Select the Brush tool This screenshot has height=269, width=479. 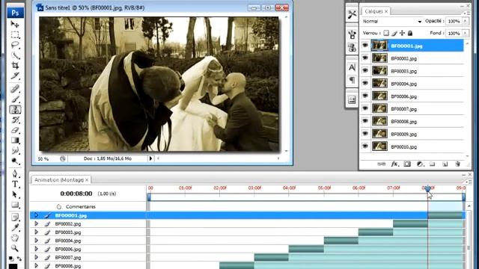click(15, 99)
